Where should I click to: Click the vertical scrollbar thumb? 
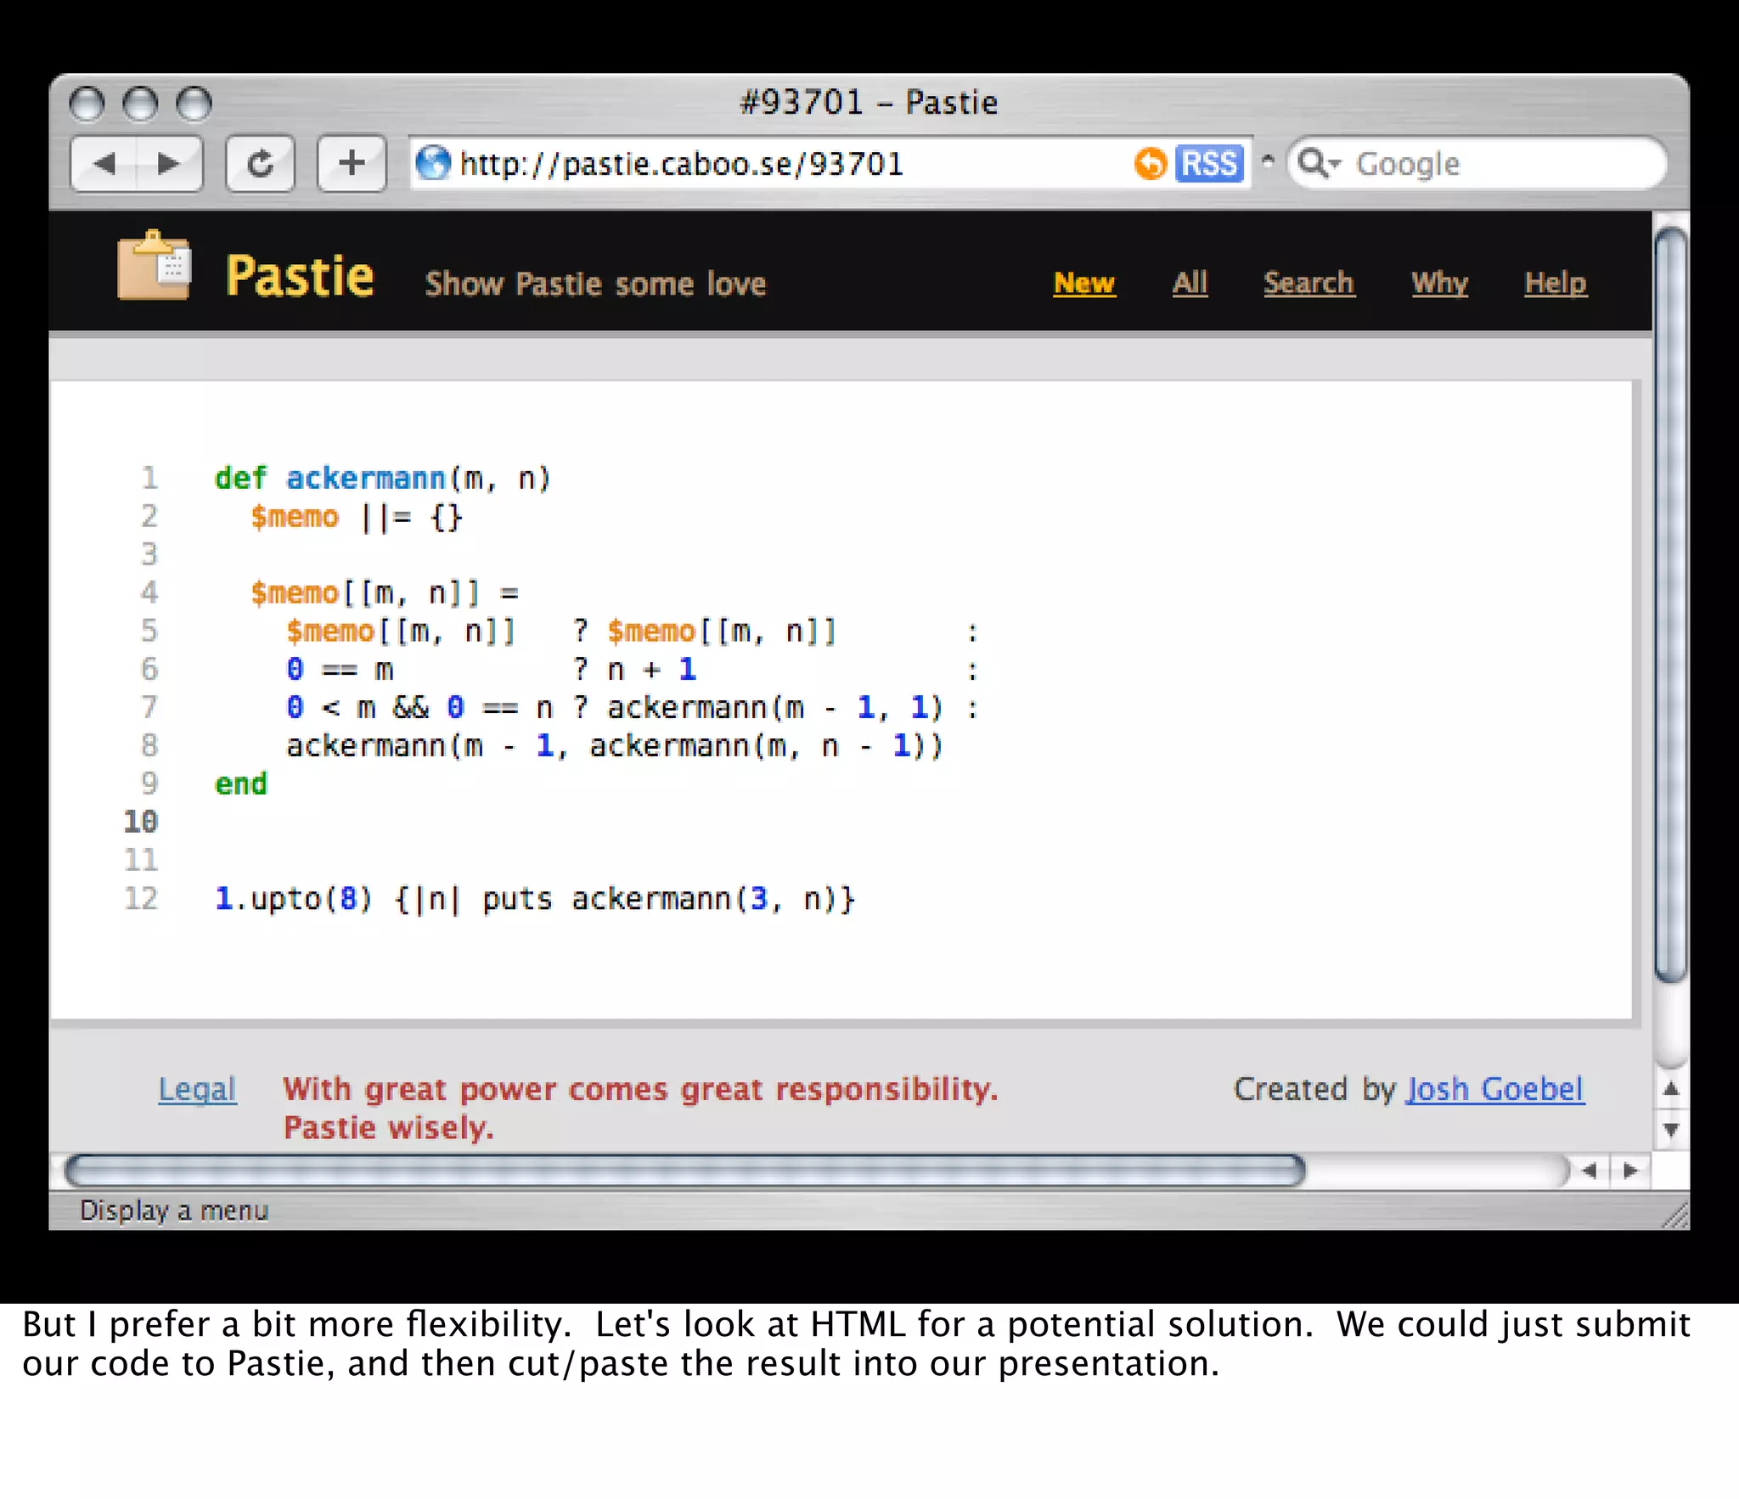click(x=1671, y=604)
